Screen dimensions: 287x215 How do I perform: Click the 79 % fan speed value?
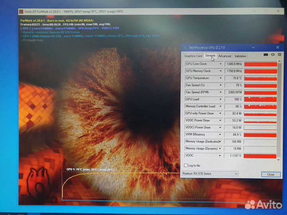coord(234,85)
